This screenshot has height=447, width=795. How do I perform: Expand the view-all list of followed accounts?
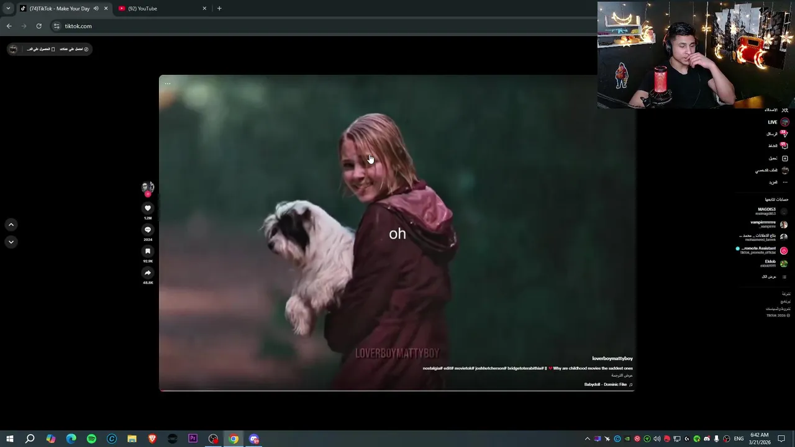(774, 277)
